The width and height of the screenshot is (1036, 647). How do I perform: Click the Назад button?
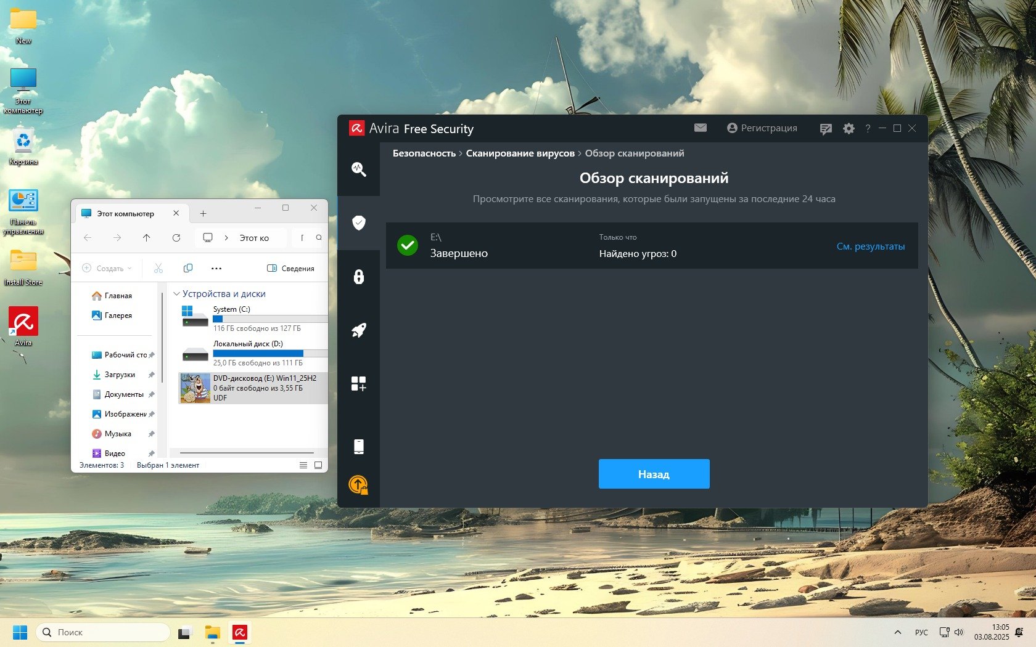654,474
